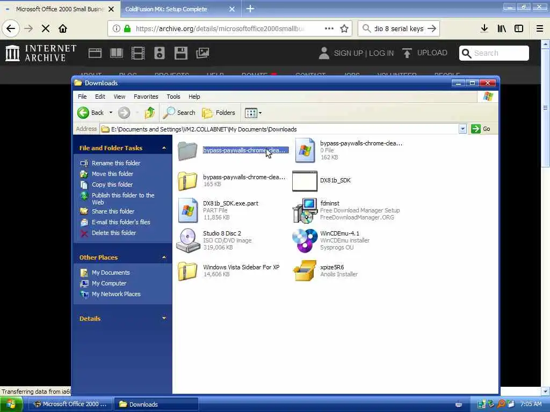Screen dimensions: 550x412
Task: Click Delete this folder
Action: (x=114, y=233)
